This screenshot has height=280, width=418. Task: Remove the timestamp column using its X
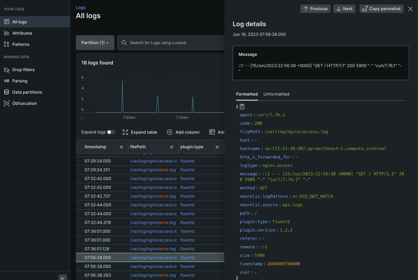pyautogui.click(x=121, y=147)
